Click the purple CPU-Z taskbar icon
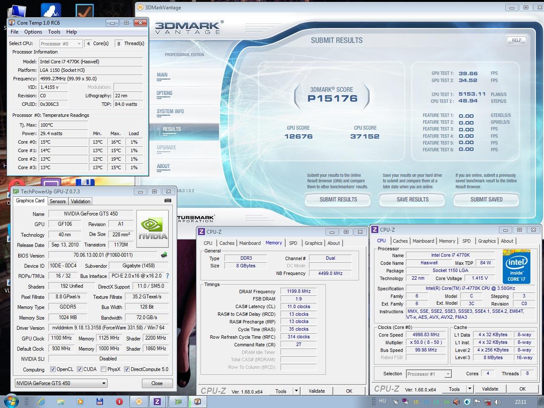 coord(157,401)
